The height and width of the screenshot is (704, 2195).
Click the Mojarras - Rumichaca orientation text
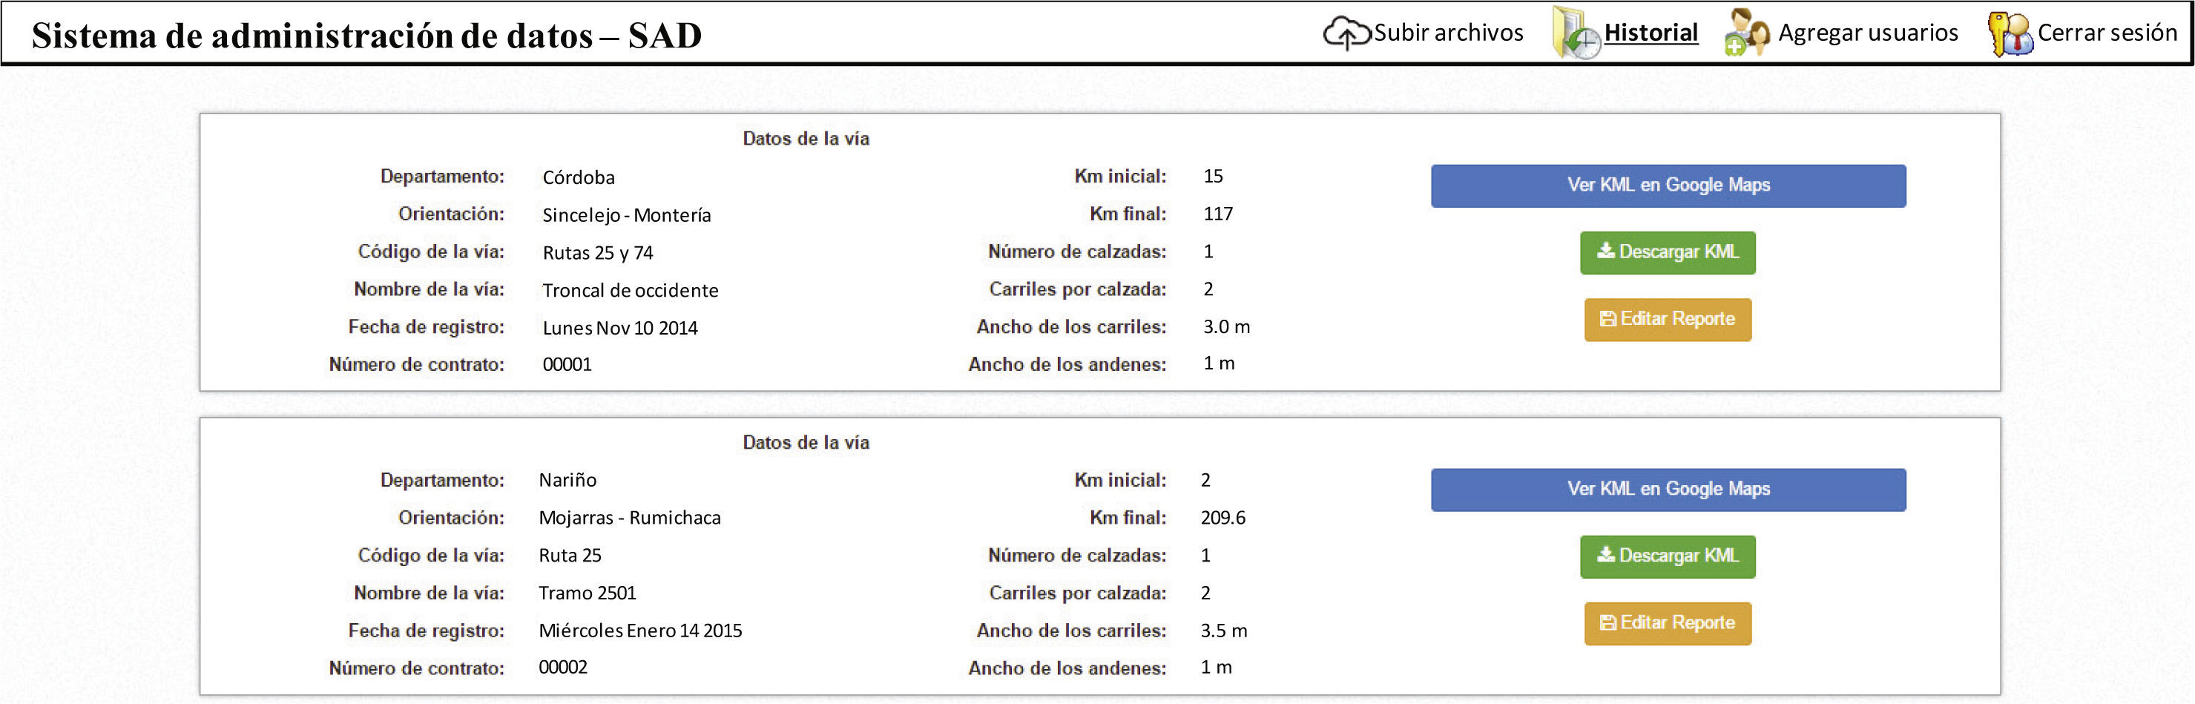click(629, 517)
